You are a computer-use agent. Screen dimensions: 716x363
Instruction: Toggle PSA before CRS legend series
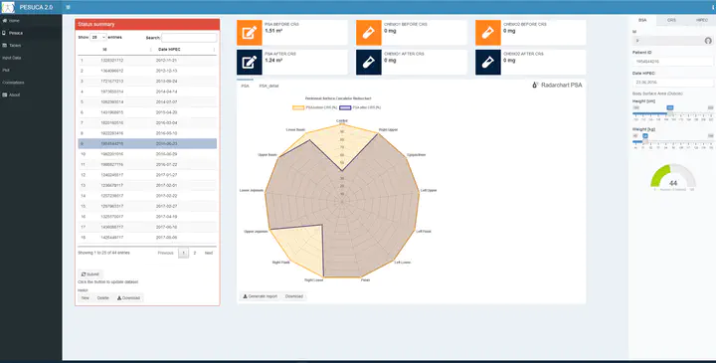pos(314,107)
